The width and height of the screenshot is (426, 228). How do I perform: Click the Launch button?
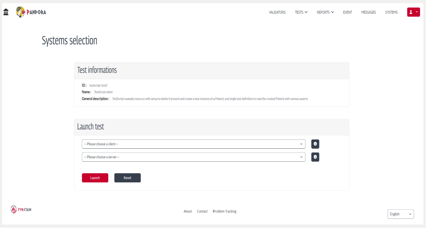click(95, 178)
